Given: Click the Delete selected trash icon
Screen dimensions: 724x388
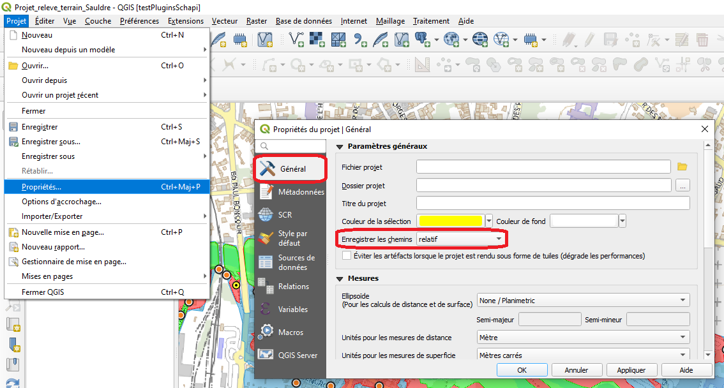Looking at the screenshot, I should tap(702, 40).
